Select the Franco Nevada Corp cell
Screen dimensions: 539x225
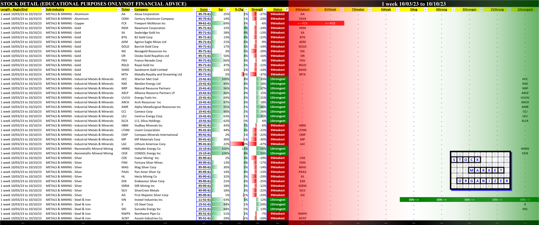click(165, 60)
